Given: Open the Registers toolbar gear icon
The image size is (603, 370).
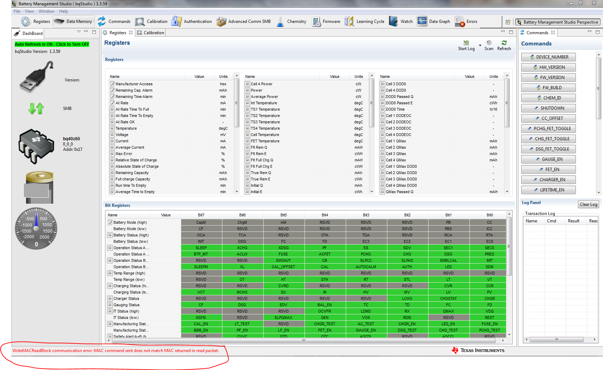Looking at the screenshot, I should coord(25,21).
